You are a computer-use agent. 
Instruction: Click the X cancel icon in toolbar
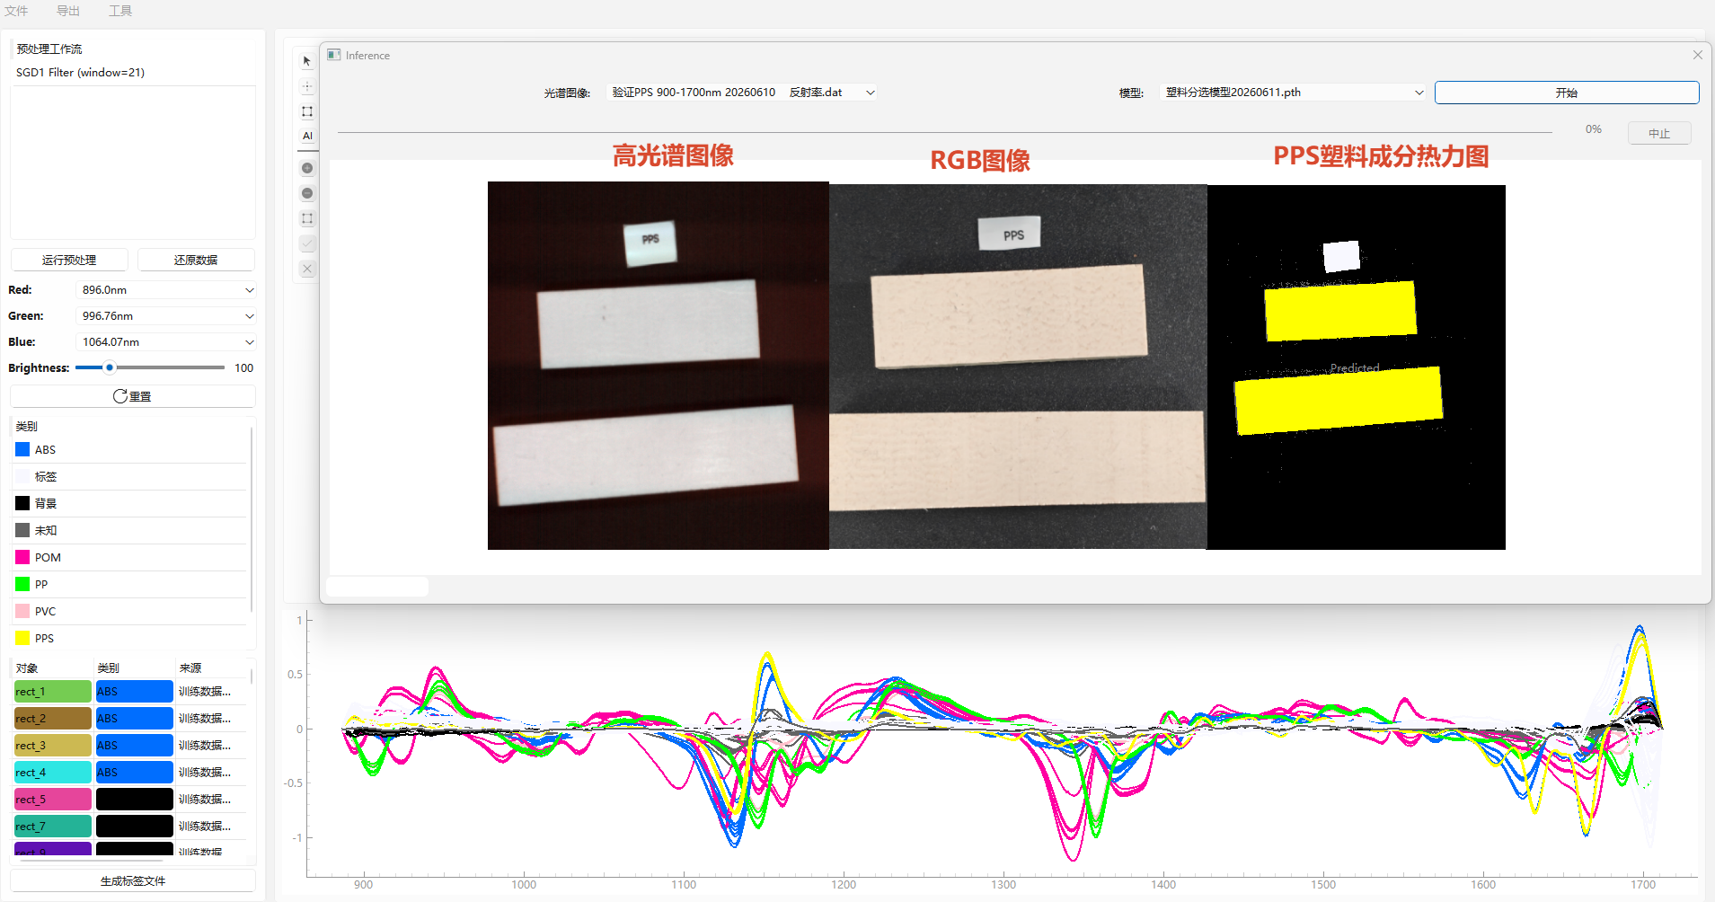point(307,269)
